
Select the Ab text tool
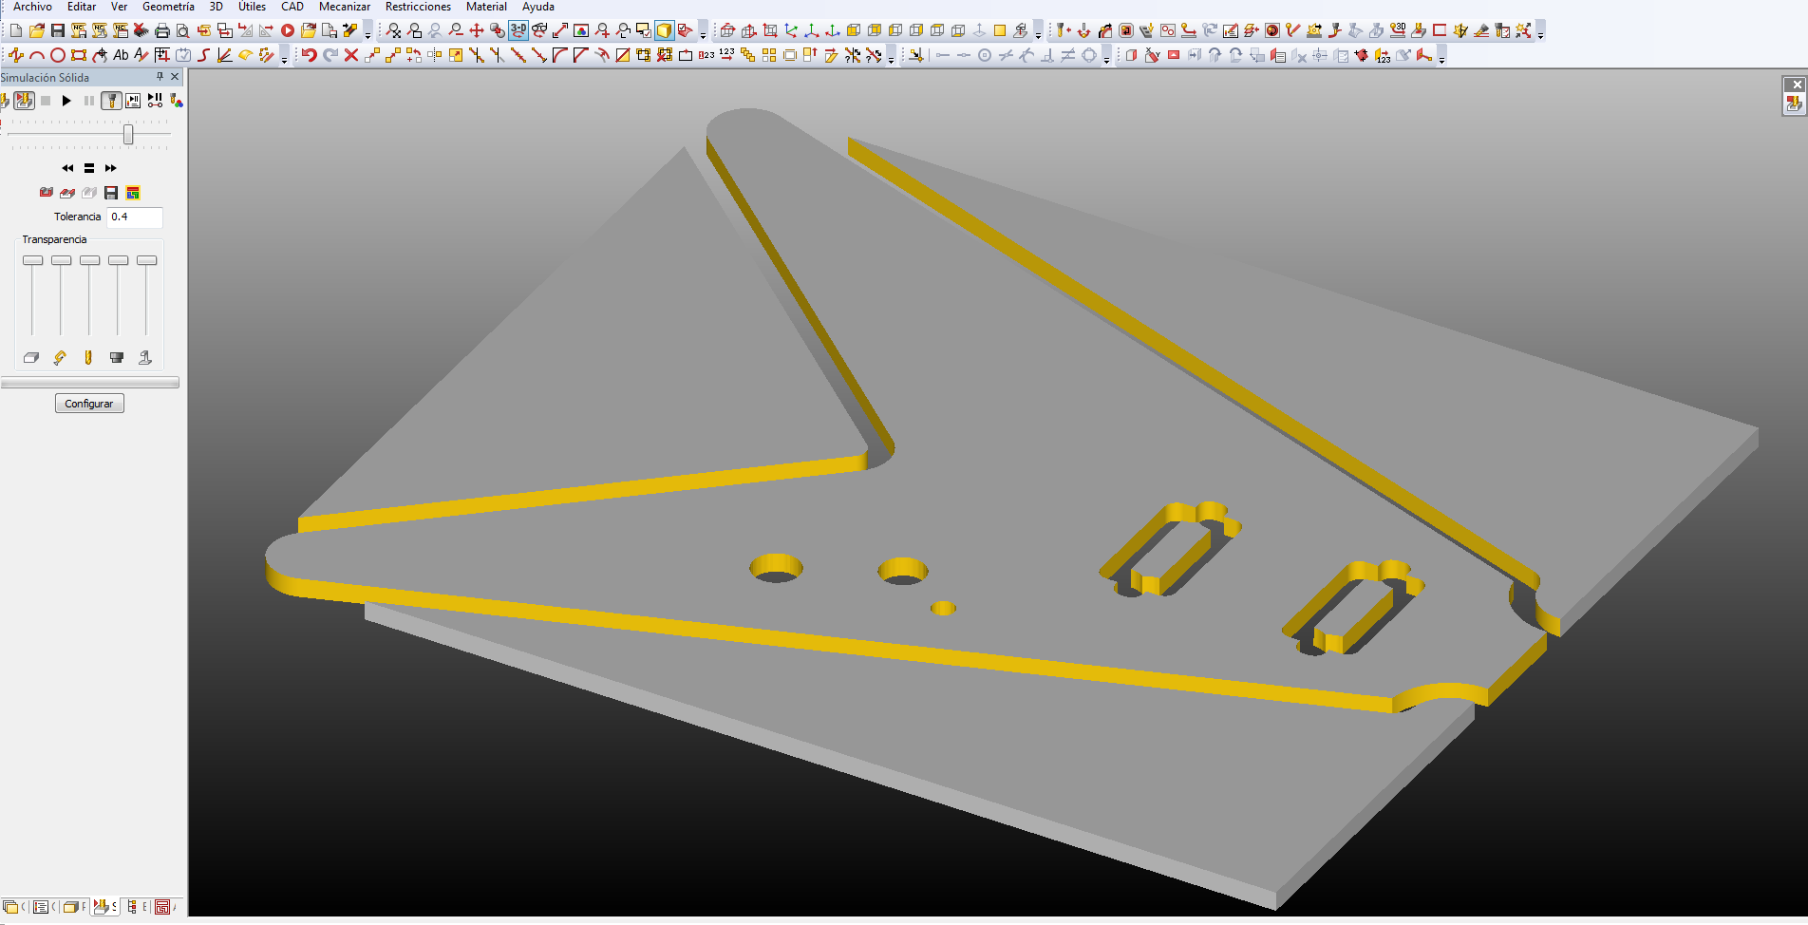121,55
